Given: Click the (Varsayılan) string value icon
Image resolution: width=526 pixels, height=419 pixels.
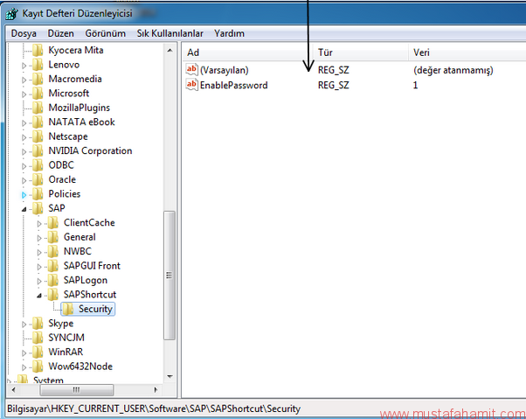Looking at the screenshot, I should tap(192, 70).
